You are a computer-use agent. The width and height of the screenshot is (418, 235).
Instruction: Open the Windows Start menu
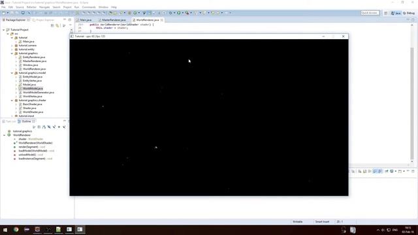tap(5, 230)
